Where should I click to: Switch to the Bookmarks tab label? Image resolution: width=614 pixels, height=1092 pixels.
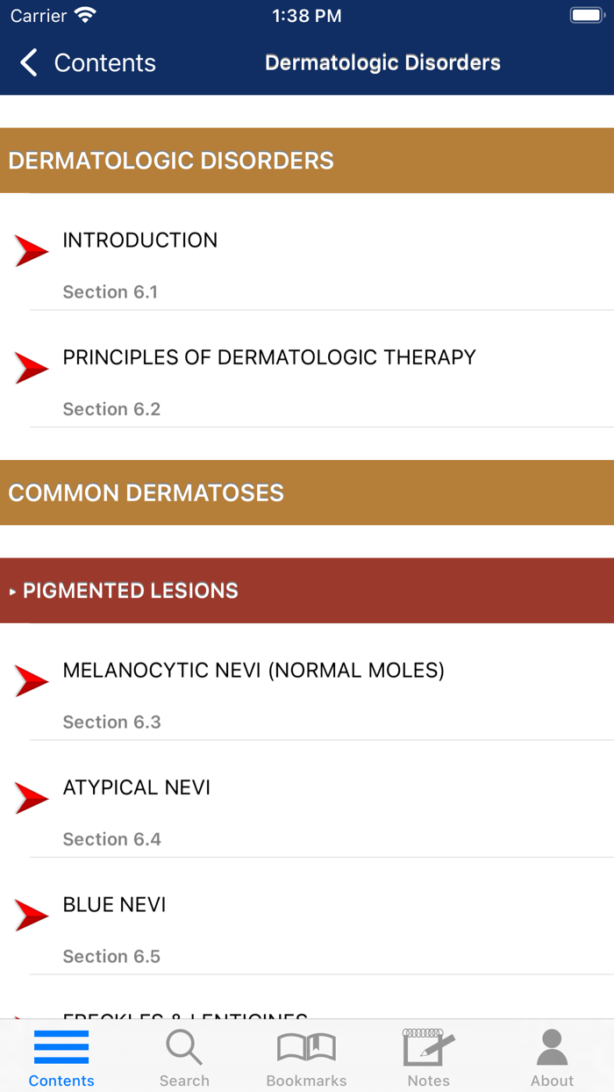(306, 1081)
